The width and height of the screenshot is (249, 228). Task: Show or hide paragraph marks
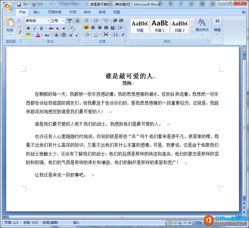coord(123,34)
